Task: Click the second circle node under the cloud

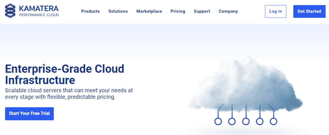Action: [x=232, y=122]
